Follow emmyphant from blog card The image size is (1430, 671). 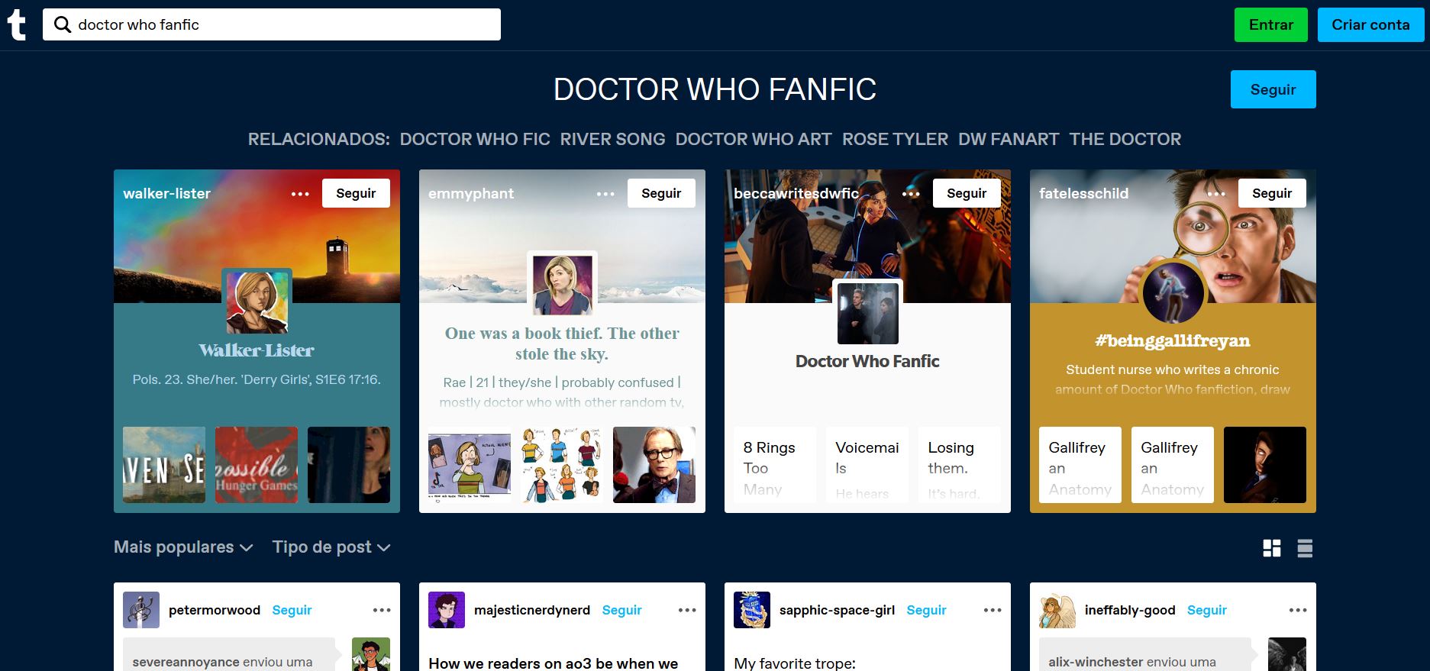tap(661, 193)
